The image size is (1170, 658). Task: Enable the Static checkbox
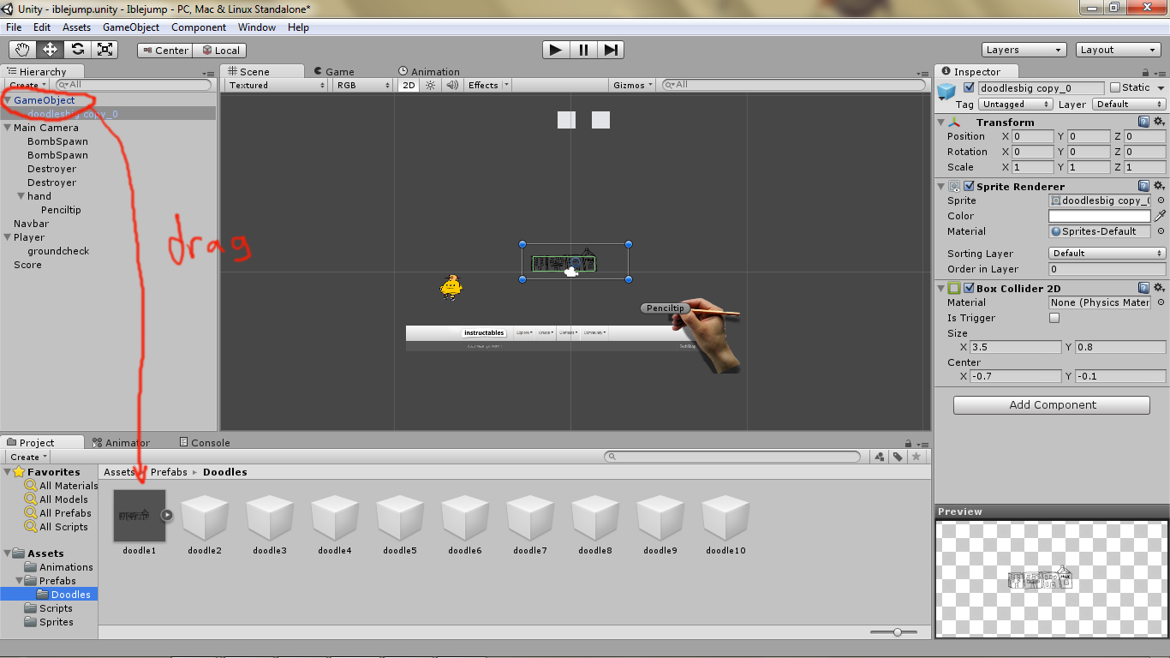tap(1115, 87)
